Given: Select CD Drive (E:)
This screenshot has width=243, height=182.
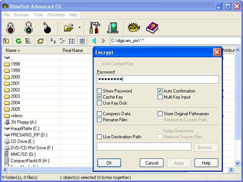Looking at the screenshot, I should tap(19, 141).
